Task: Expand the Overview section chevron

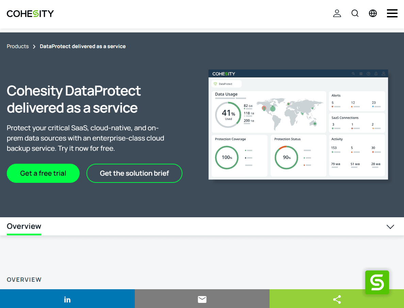Action: [x=390, y=227]
